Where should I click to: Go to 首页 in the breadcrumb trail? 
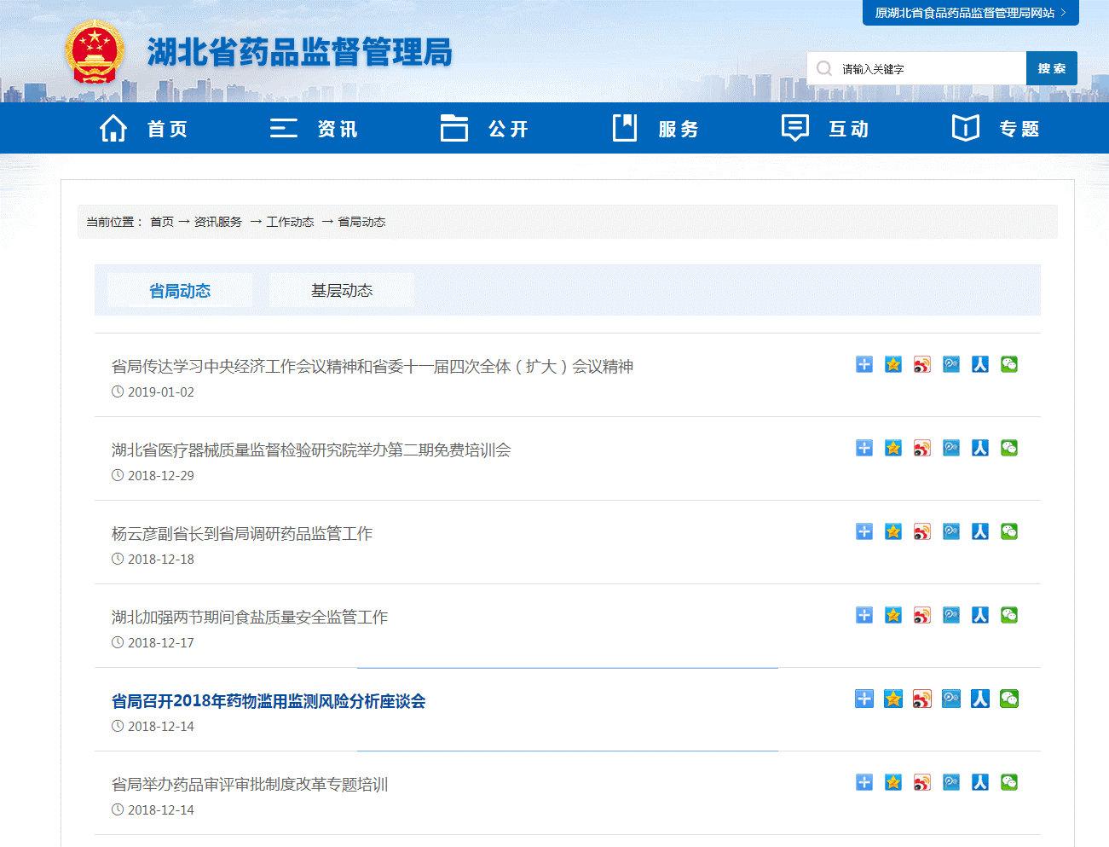[161, 221]
